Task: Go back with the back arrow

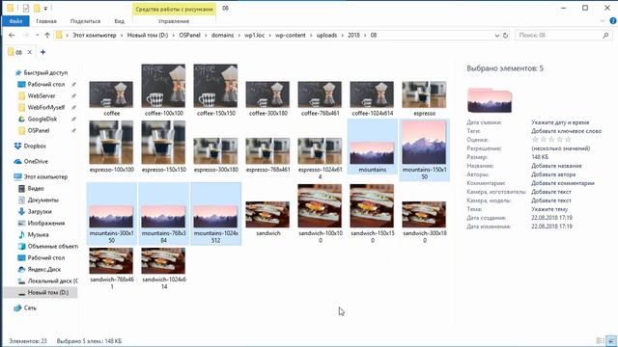Action: (12, 36)
